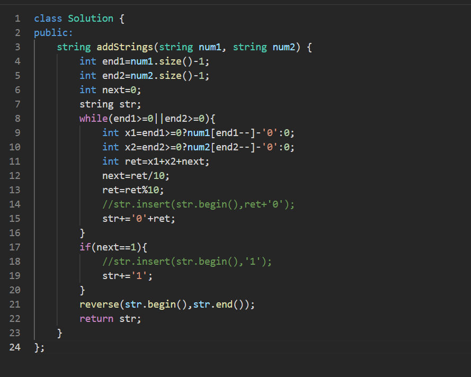Click the "str+='1';" statement
This screenshot has height=377, width=471.
127,276
